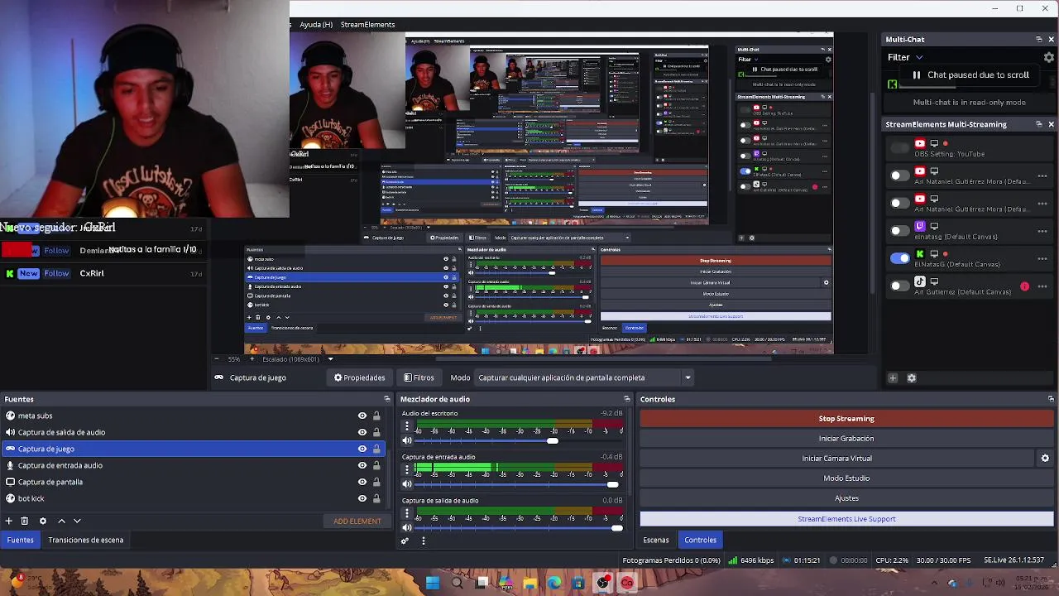This screenshot has width=1059, height=596.
Task: Mute Captura de entrada audio speaker icon
Action: [x=406, y=484]
